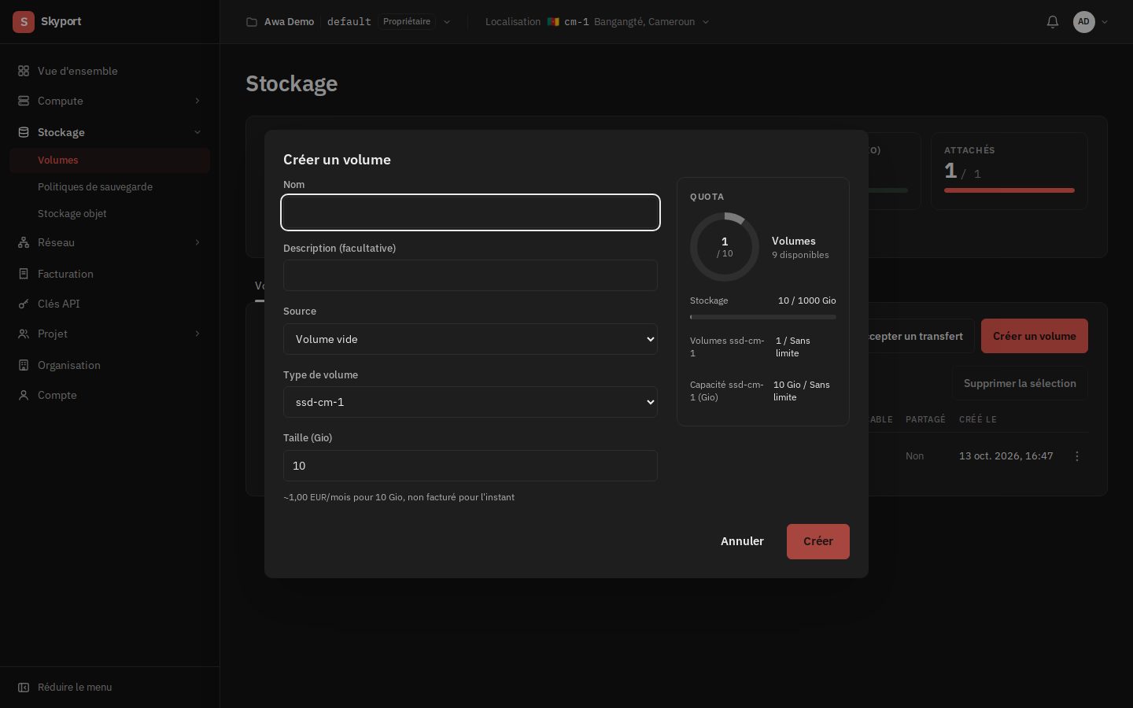Viewport: 1133px width, 708px height.
Task: Click the Clés API key icon
Action: pyautogui.click(x=24, y=304)
